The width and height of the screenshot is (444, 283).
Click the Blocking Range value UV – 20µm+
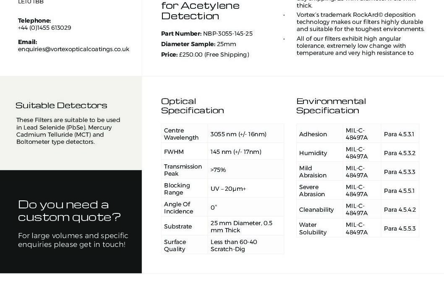[x=228, y=189]
